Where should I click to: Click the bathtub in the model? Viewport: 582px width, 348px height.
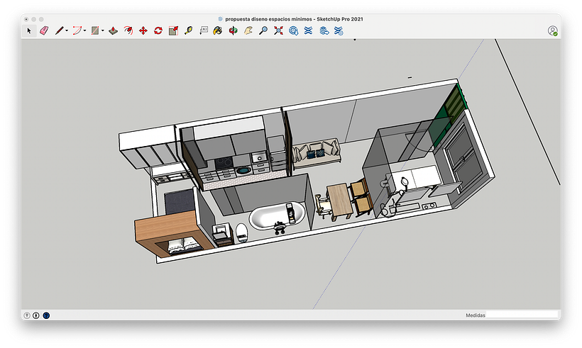coord(277,216)
